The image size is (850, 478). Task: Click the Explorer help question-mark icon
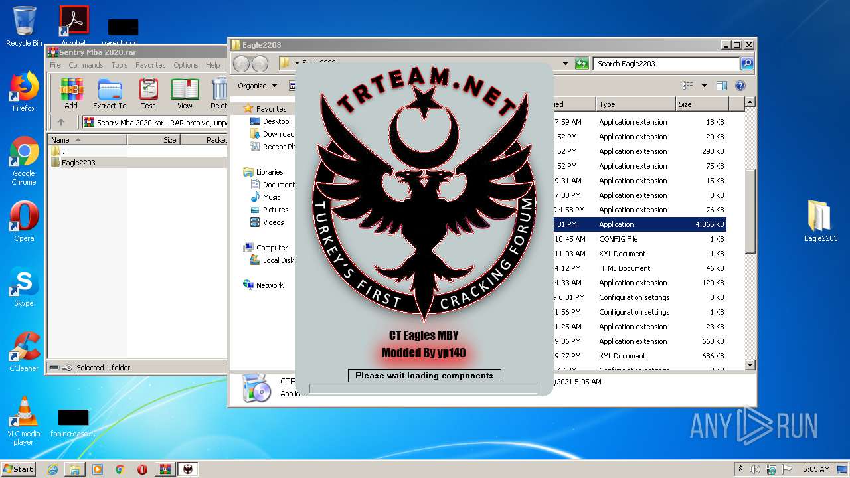coord(740,86)
